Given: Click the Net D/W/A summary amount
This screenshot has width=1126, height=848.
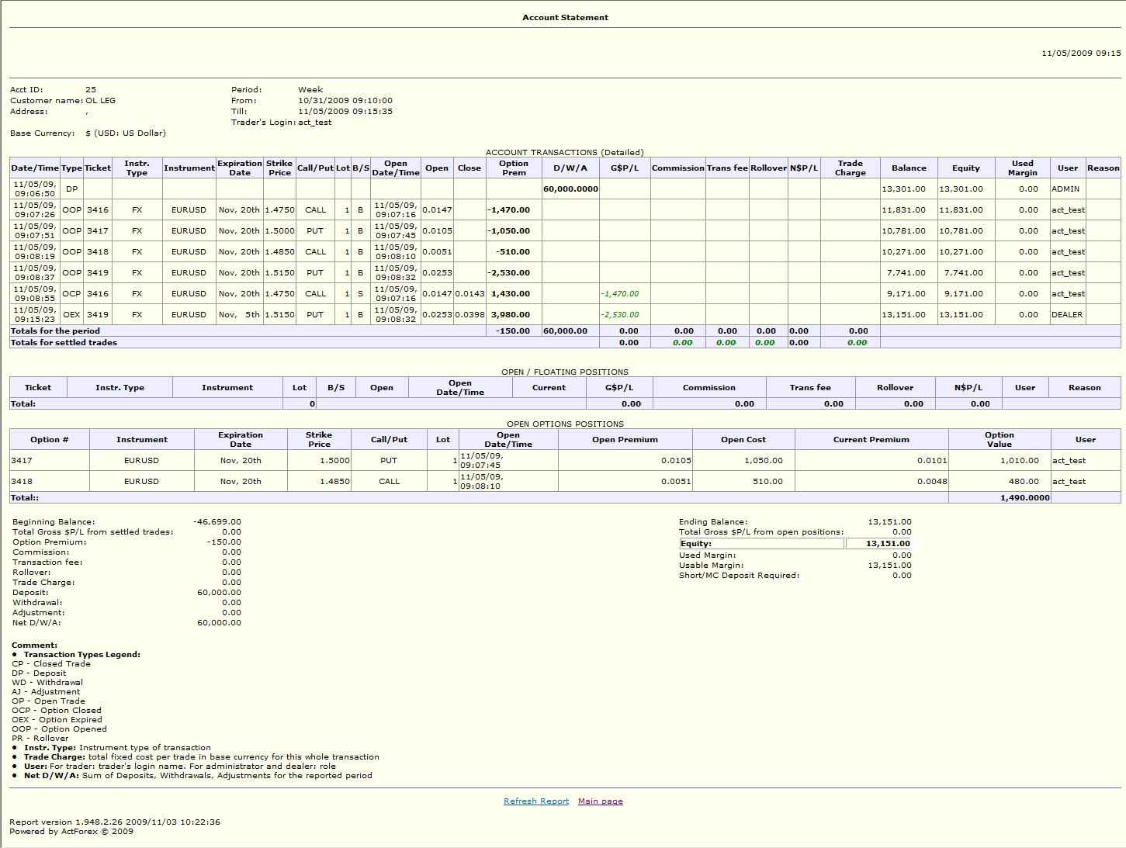Looking at the screenshot, I should pyautogui.click(x=220, y=623).
